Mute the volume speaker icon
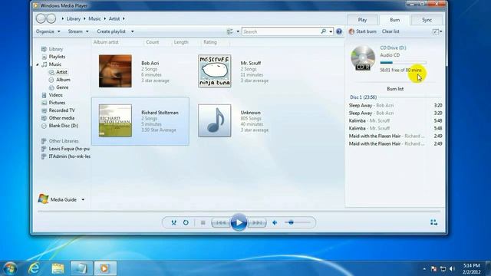This screenshot has height=276, width=491. 275,222
